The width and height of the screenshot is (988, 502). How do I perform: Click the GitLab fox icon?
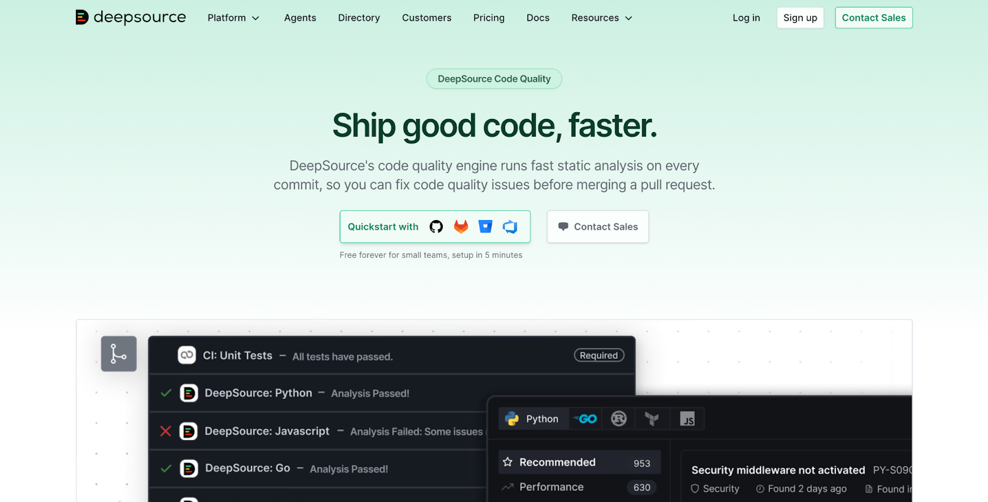click(x=461, y=227)
